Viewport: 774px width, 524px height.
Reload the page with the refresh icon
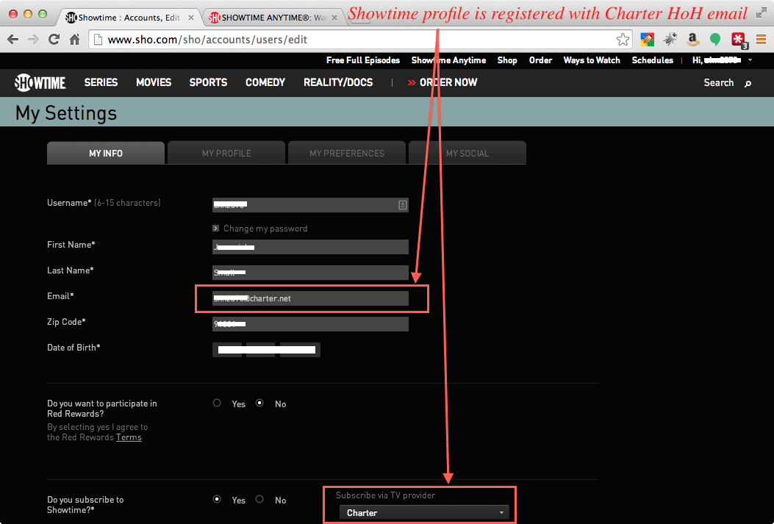point(54,40)
